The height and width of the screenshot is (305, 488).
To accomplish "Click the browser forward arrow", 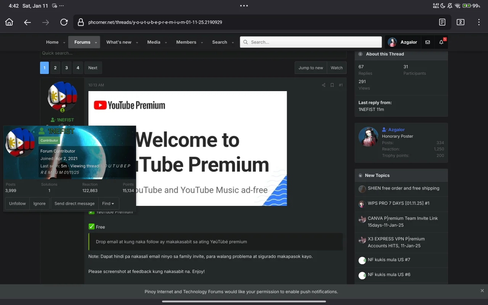I will (46, 22).
